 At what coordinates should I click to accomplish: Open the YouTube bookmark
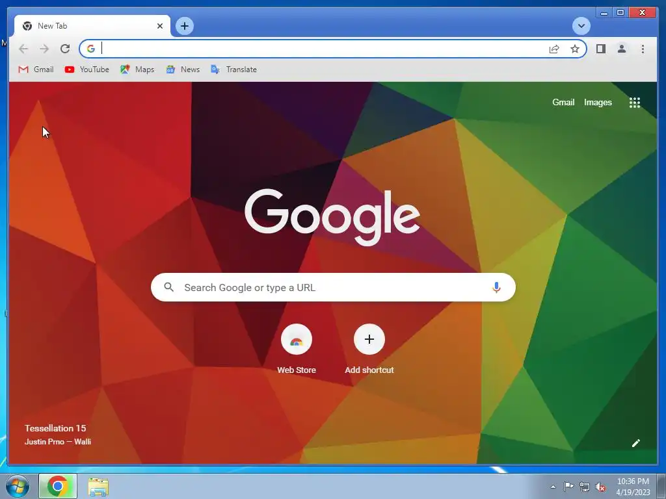click(x=87, y=69)
